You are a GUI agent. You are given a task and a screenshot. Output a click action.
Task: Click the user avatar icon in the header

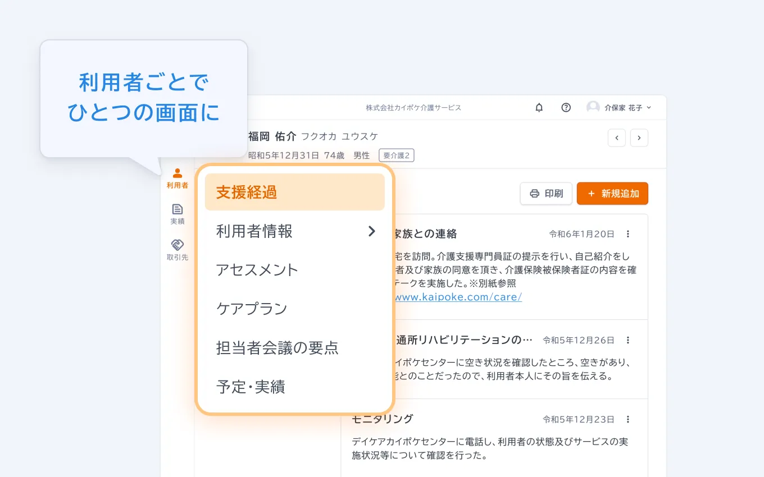tap(593, 107)
